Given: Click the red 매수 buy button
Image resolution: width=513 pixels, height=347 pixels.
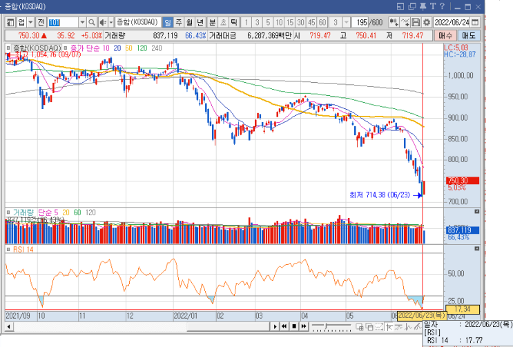Looking at the screenshot, I should [x=445, y=36].
